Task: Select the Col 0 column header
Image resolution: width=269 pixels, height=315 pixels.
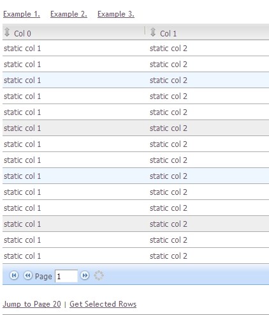Action: pyautogui.click(x=73, y=32)
